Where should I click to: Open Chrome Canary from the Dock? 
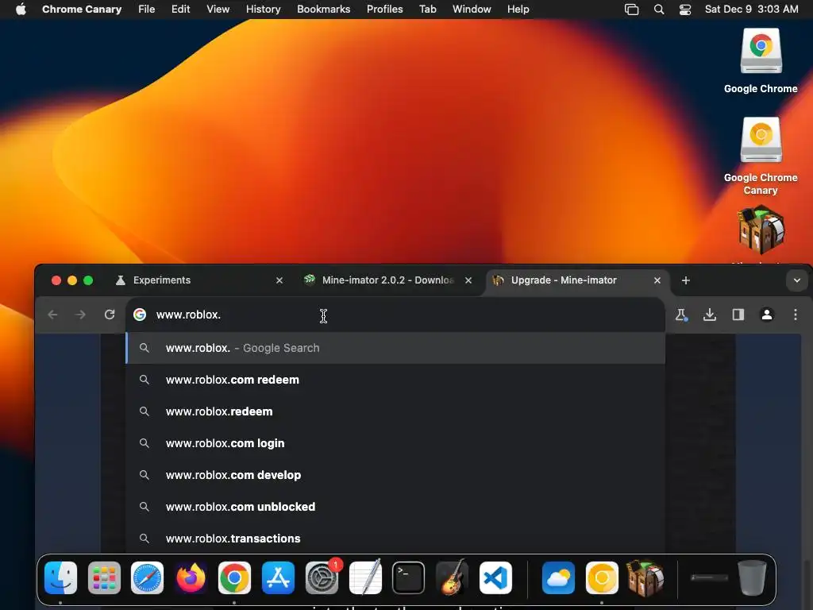[602, 577]
